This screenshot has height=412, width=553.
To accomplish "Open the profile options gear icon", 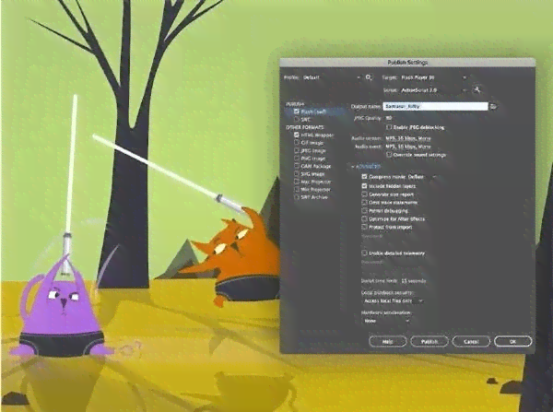I will click(369, 77).
